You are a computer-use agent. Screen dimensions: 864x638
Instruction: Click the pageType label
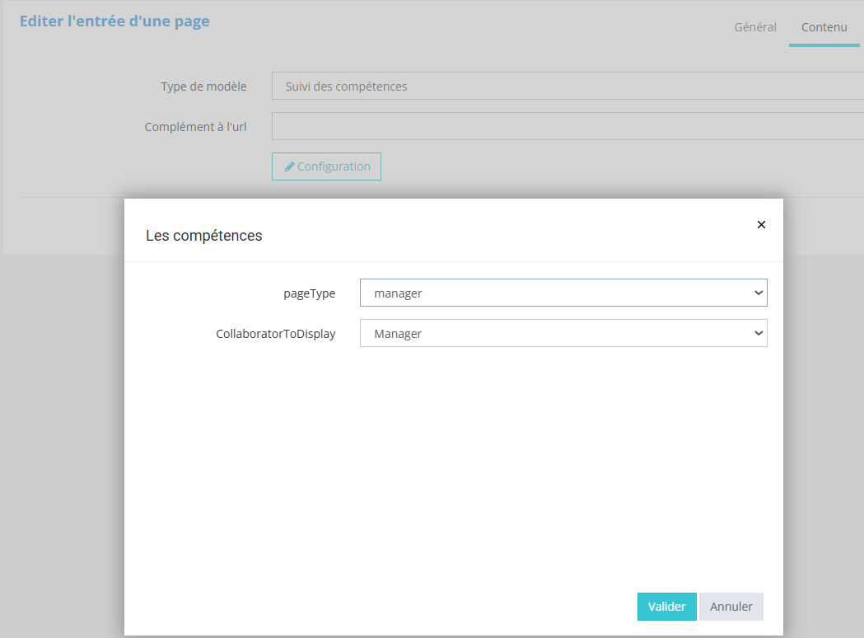click(309, 293)
